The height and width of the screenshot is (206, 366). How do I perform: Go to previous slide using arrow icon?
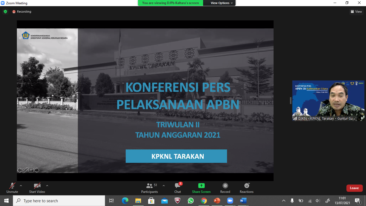coord(20,170)
